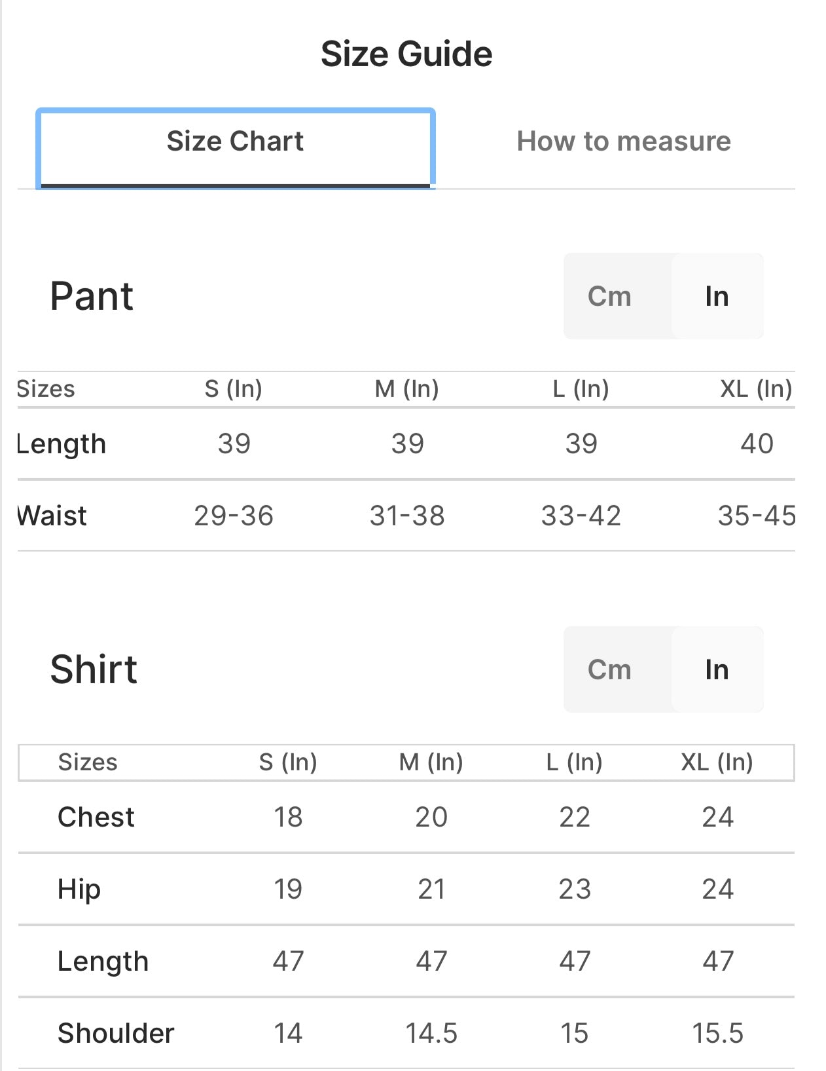Click the Pant Waist row label
The image size is (826, 1071).
(52, 516)
